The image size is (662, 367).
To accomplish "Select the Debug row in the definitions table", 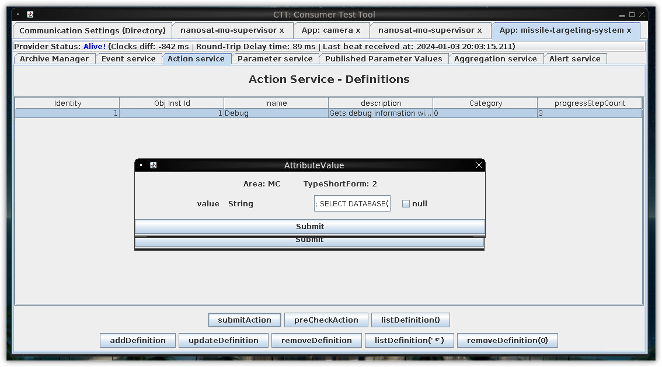I will pos(276,113).
